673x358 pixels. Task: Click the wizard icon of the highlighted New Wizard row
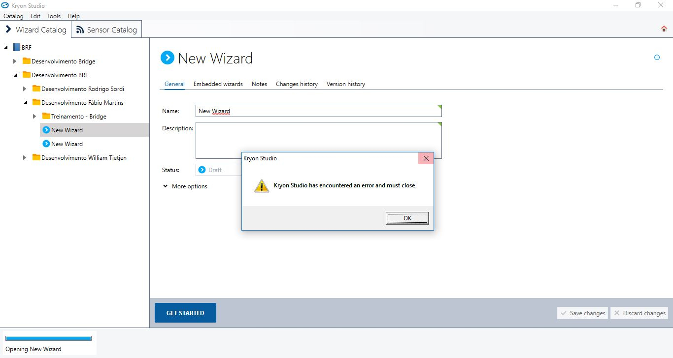(46, 130)
